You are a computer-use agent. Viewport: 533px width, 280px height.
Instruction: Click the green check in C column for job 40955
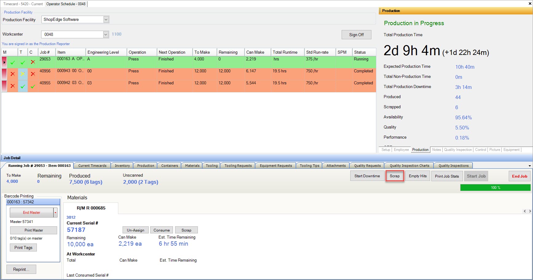pos(33,86)
